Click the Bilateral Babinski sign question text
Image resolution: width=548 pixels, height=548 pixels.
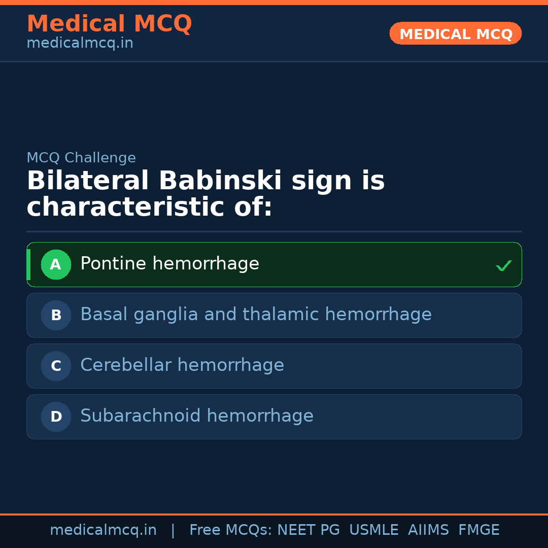pyautogui.click(x=205, y=194)
